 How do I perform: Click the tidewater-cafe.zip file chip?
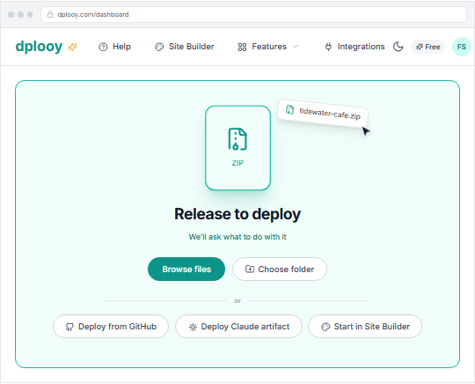323,113
